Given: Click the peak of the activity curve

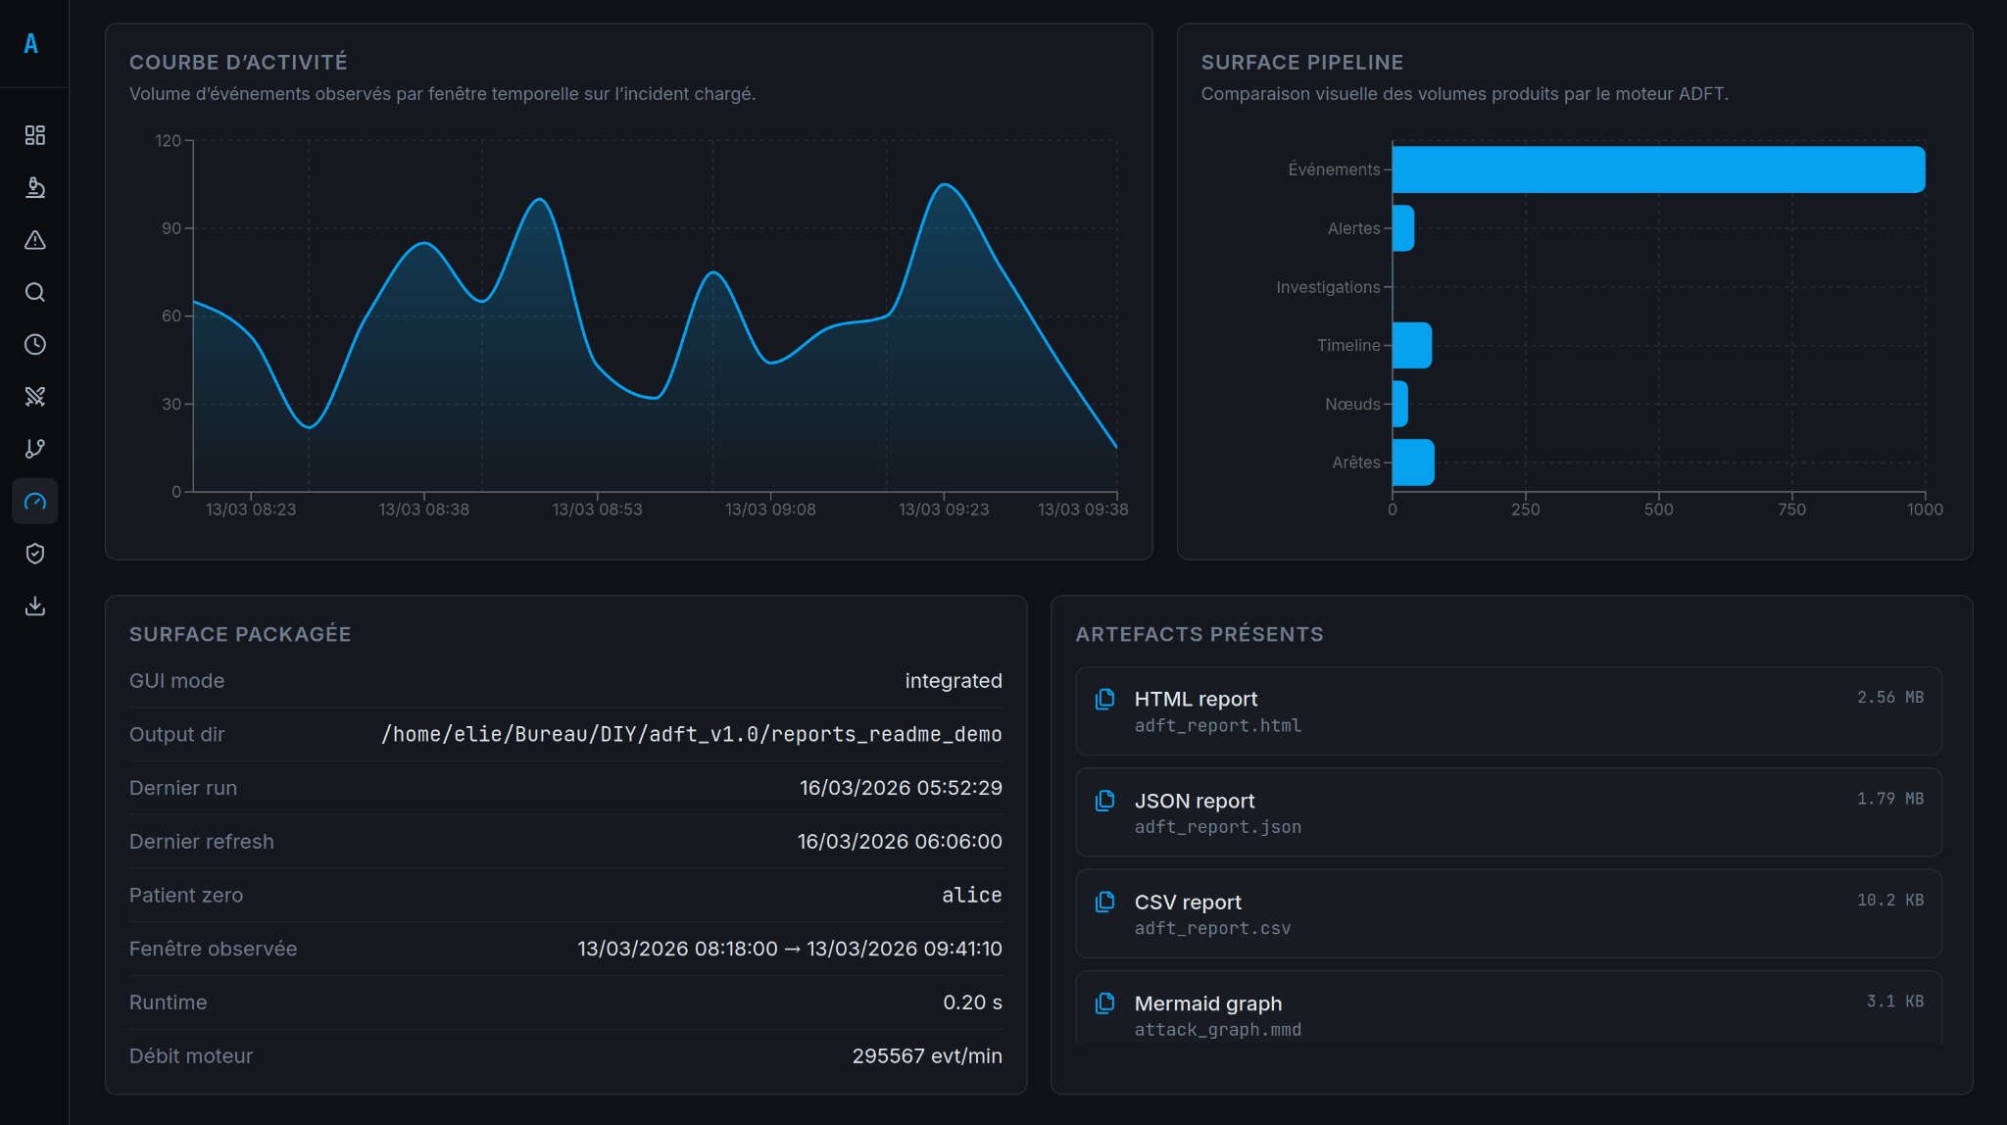Looking at the screenshot, I should [x=946, y=186].
